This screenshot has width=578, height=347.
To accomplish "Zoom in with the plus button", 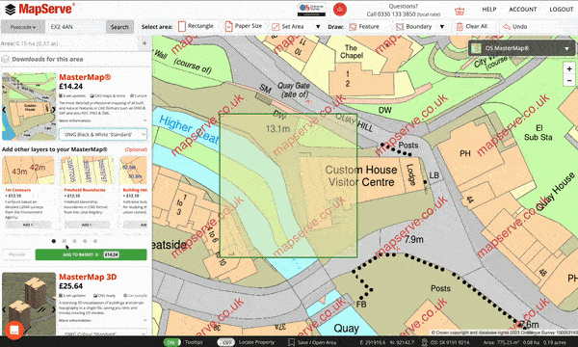I will point(569,69).
